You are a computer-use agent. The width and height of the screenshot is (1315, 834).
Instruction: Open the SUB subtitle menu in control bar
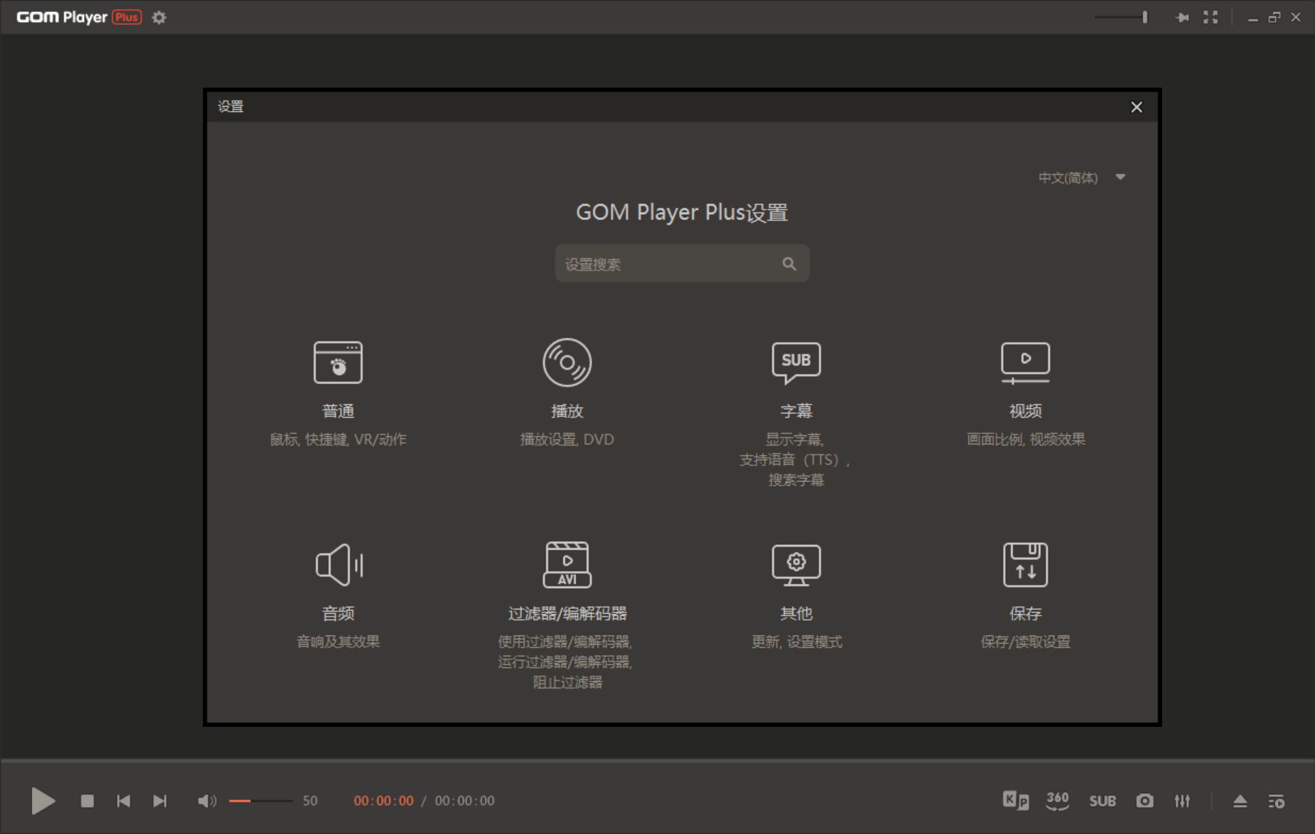(x=1102, y=801)
